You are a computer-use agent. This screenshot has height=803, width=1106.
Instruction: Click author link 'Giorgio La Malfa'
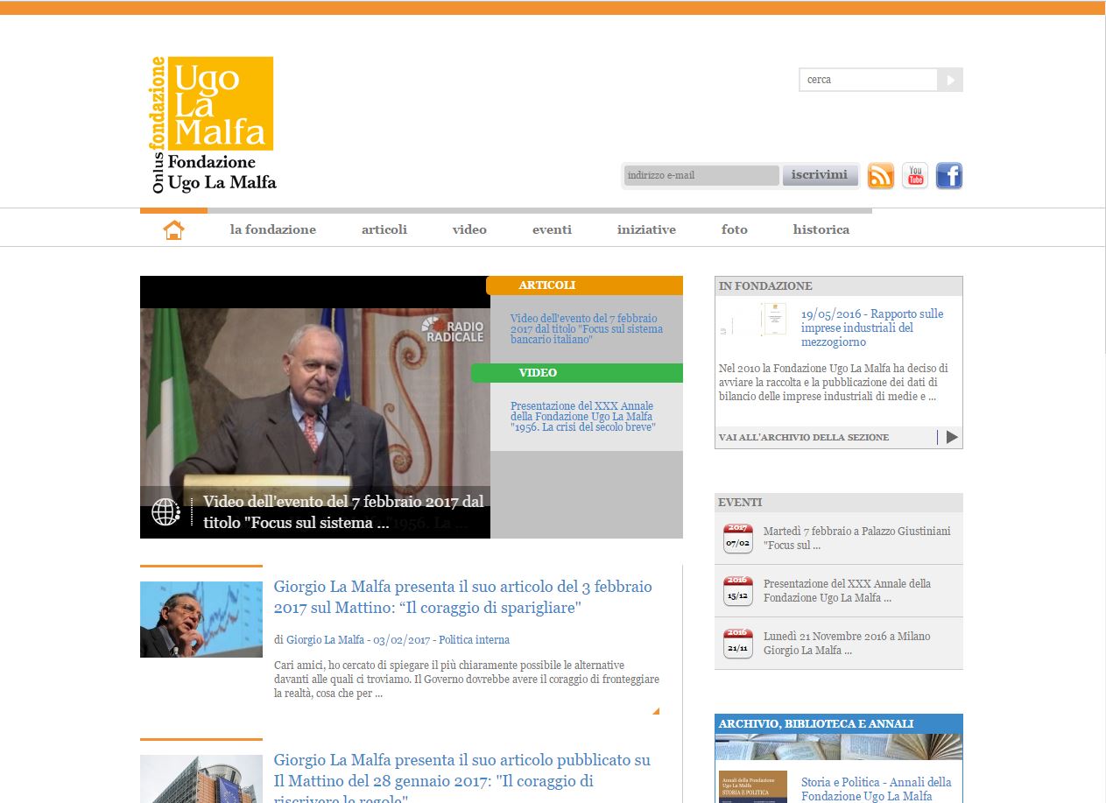[x=325, y=640]
